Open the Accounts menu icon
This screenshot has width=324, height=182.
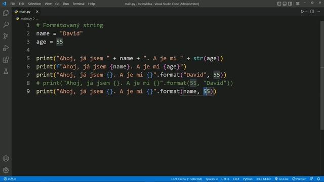(x=6, y=158)
